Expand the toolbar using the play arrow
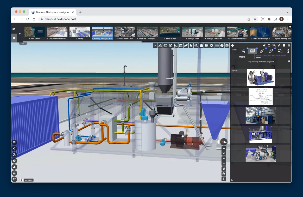This screenshot has height=197, width=303. pyautogui.click(x=155, y=45)
